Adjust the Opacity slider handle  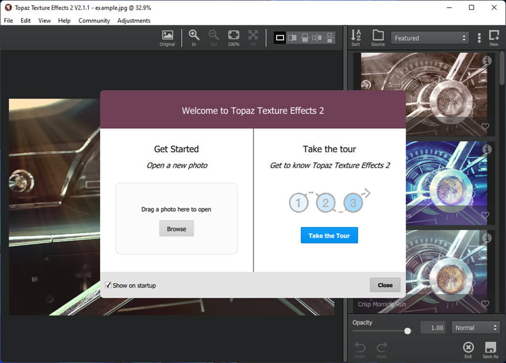pos(408,331)
